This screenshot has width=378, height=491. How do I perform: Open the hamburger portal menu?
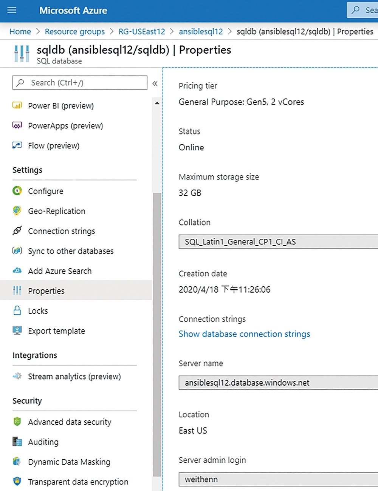pyautogui.click(x=12, y=10)
